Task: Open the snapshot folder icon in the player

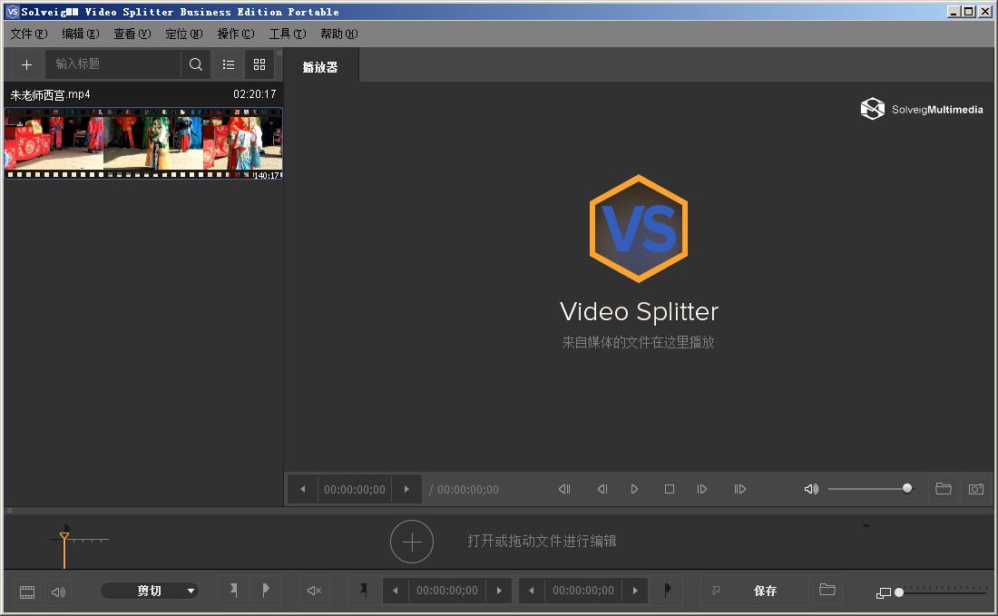Action: tap(944, 489)
